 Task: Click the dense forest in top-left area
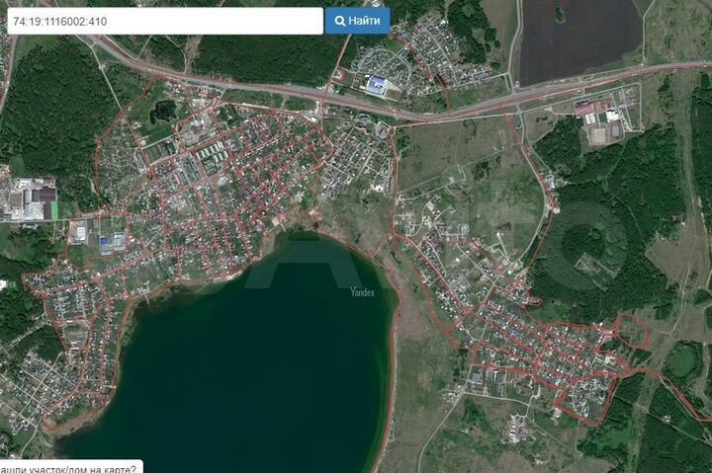[54, 109]
